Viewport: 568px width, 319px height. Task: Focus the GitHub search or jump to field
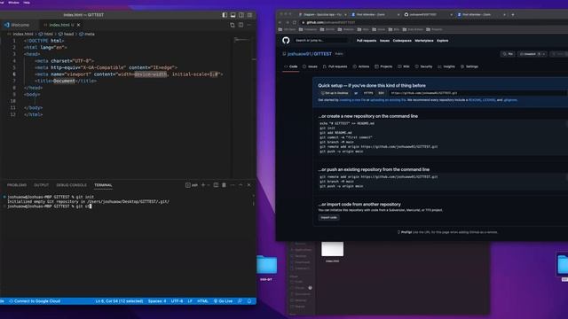(320, 41)
